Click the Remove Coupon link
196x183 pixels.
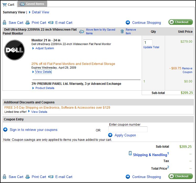click(187, 70)
